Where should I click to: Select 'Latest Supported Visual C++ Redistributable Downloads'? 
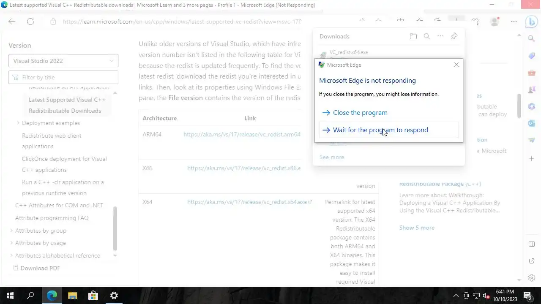pyautogui.click(x=67, y=105)
